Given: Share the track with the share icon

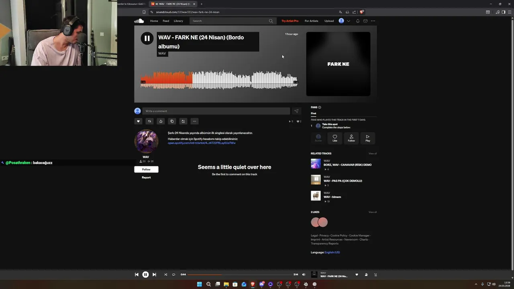Looking at the screenshot, I should tap(161, 121).
